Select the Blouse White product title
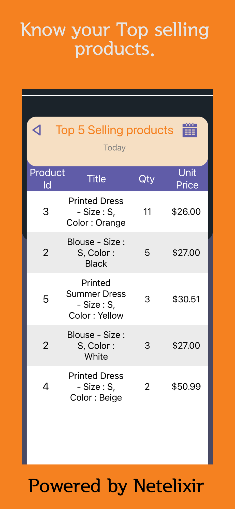This screenshot has width=235, height=509. (x=96, y=346)
